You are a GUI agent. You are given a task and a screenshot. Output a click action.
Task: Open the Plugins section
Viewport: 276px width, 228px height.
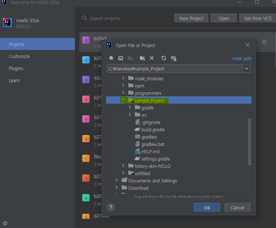pyautogui.click(x=38, y=69)
